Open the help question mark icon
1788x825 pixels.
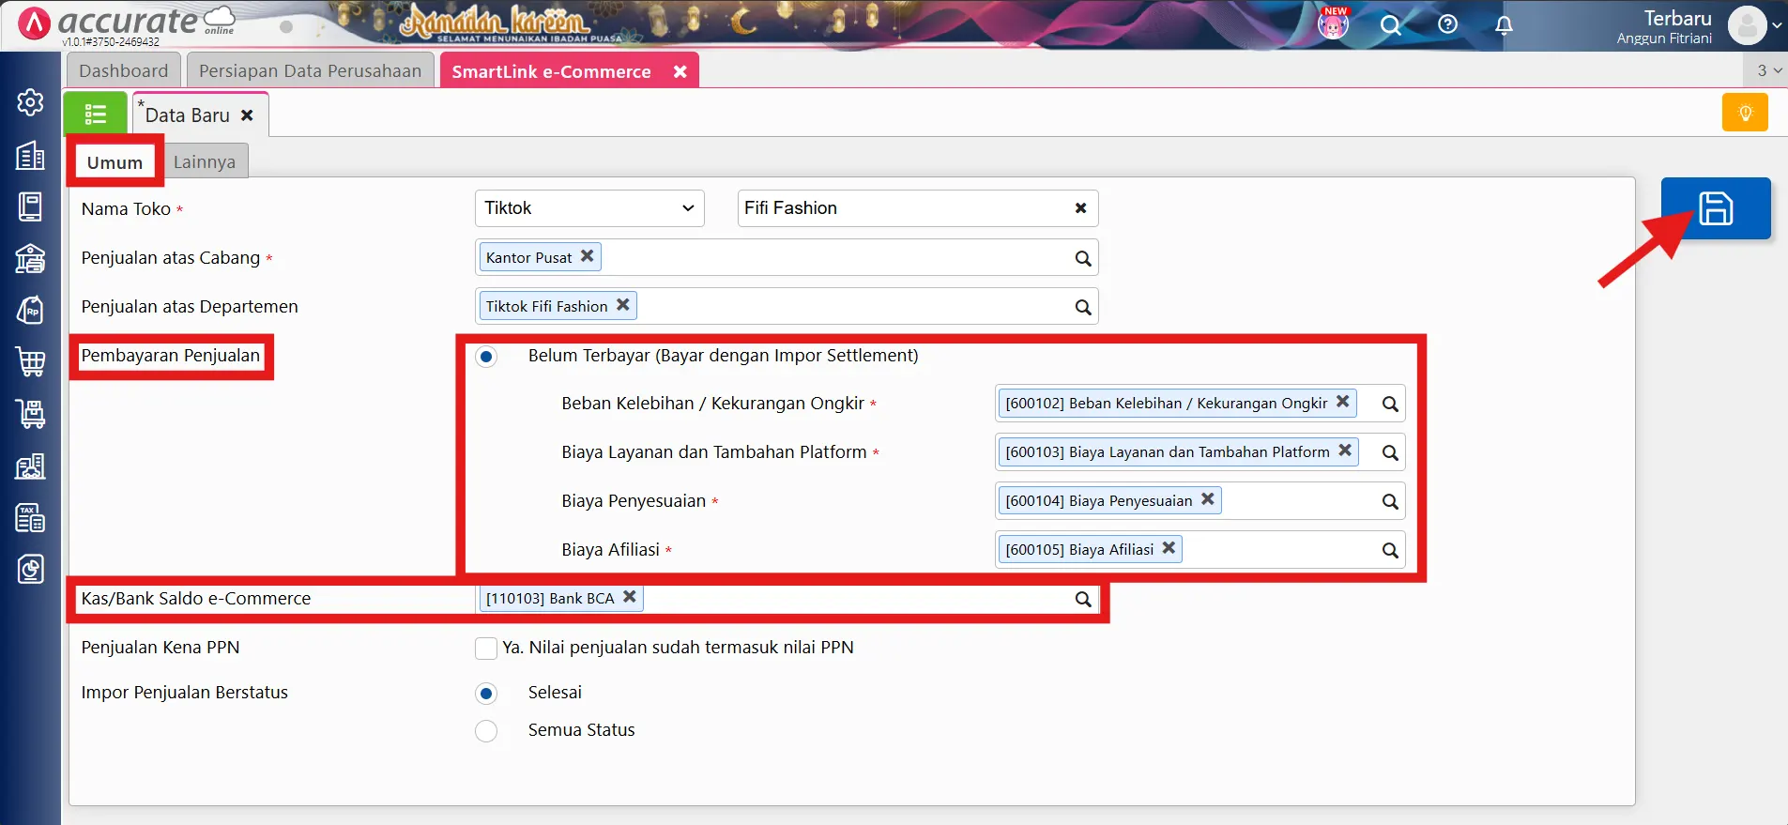1447,25
